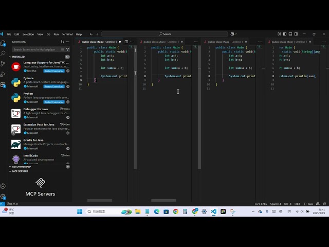Viewport: 329px width, 247px height.
Task: Open settings gear for Gradle for Java
Action: (x=68, y=149)
